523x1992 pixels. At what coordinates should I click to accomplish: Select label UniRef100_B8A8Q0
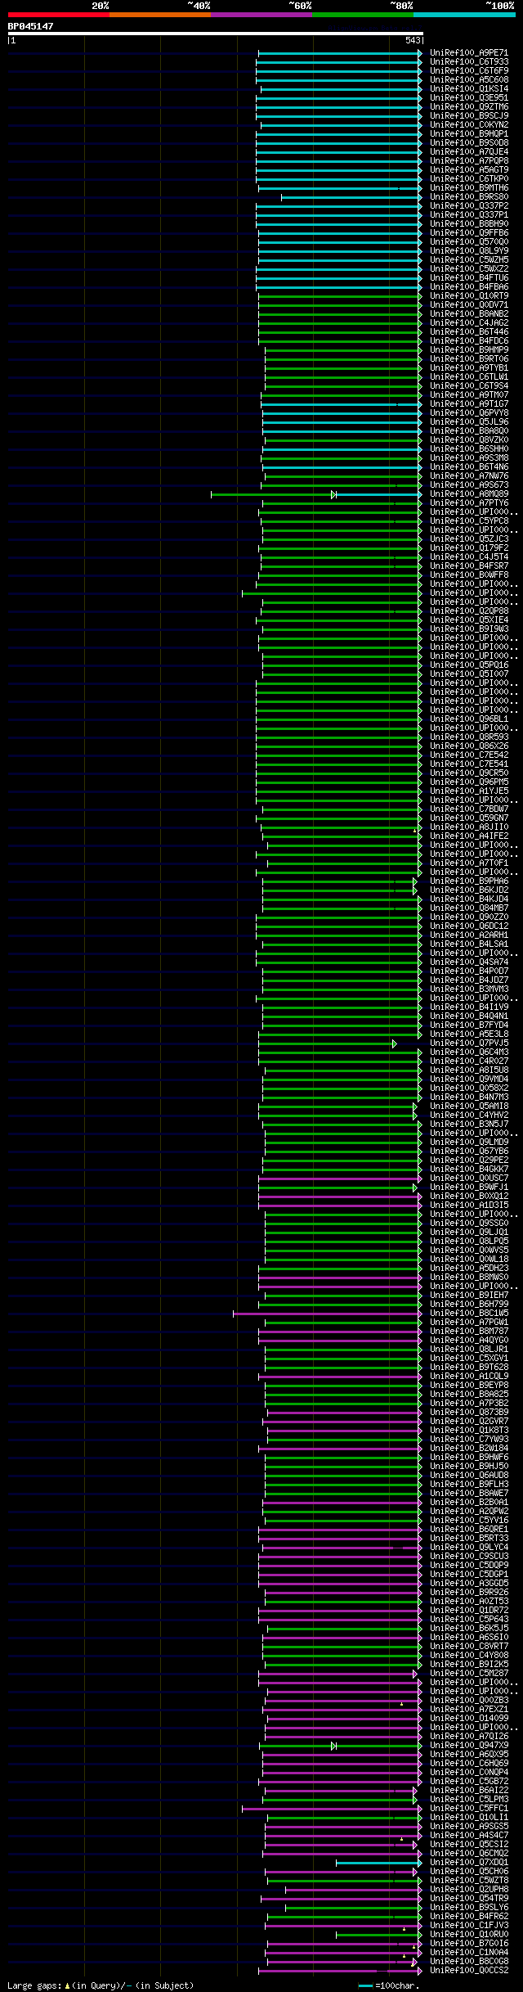click(x=469, y=431)
